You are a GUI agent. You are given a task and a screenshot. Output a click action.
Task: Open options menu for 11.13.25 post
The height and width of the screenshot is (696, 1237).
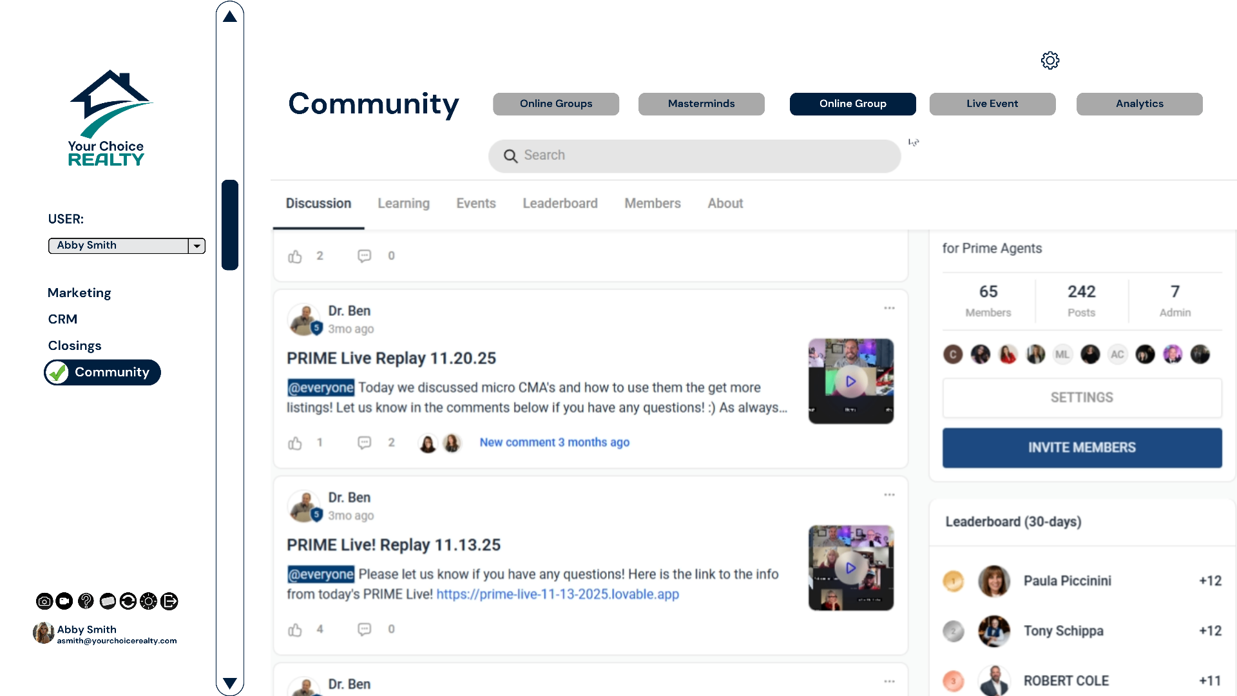[889, 495]
